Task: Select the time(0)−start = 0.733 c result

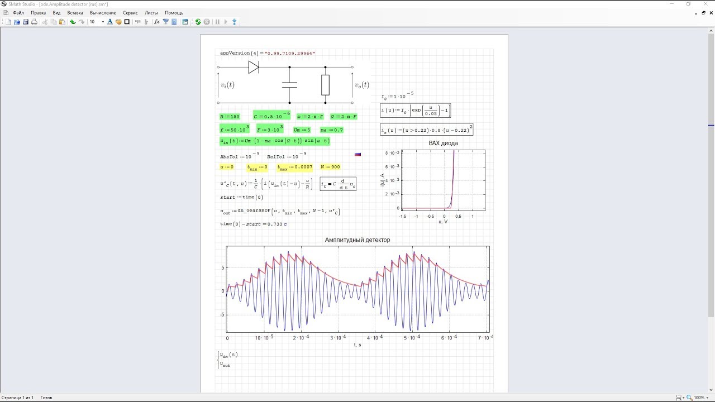Action: point(253,224)
